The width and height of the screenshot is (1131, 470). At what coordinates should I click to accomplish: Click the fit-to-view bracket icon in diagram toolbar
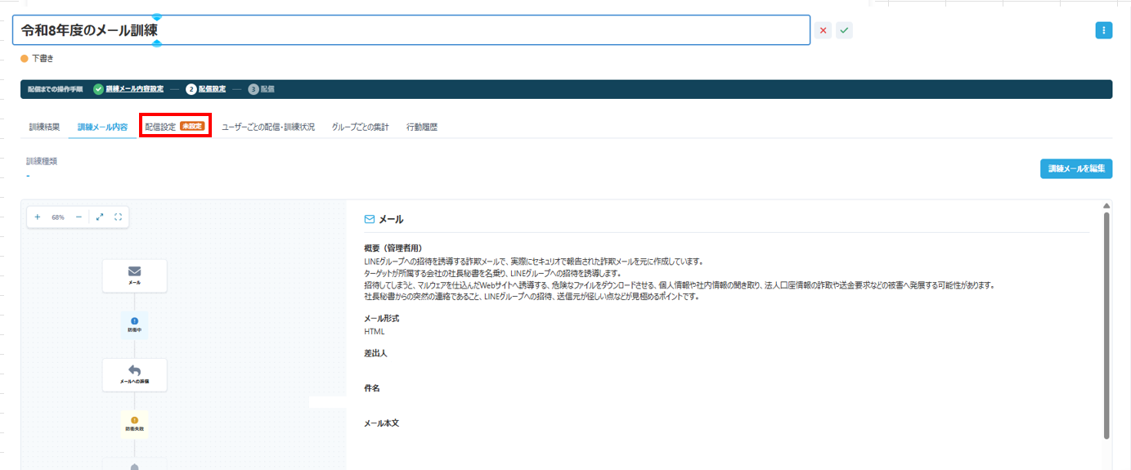tap(119, 217)
